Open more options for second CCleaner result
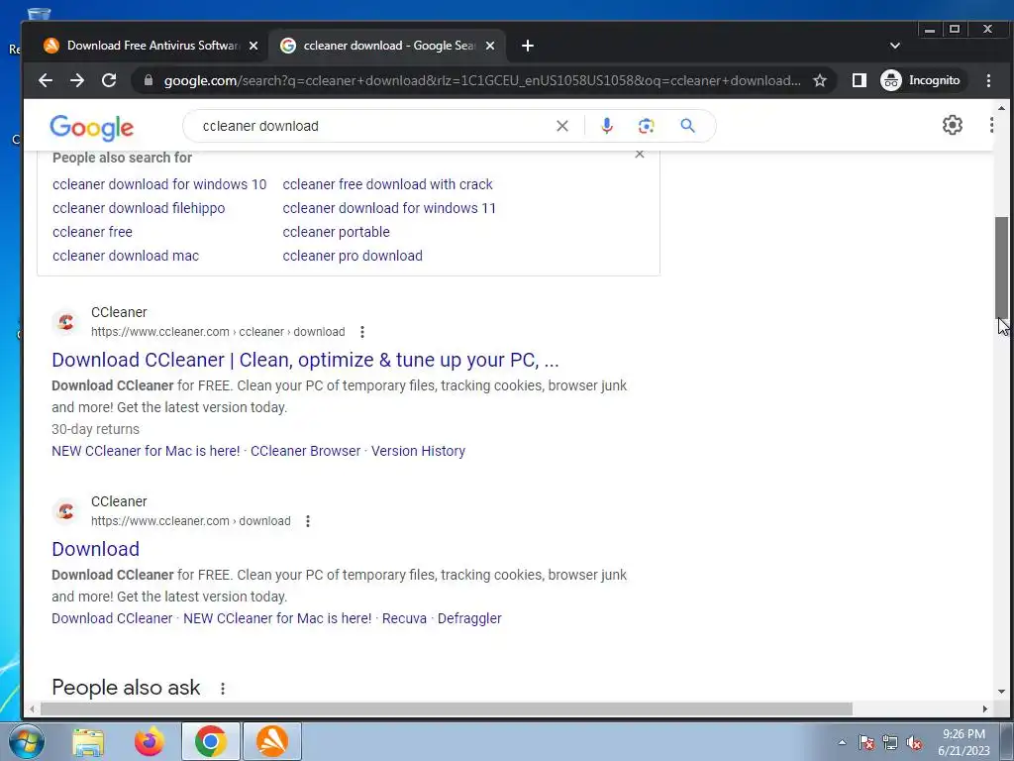This screenshot has width=1014, height=761. (308, 521)
